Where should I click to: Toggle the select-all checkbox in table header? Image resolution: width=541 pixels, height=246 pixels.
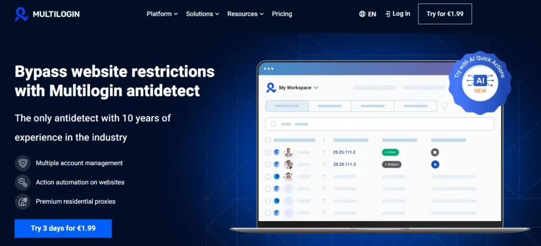[x=268, y=140]
